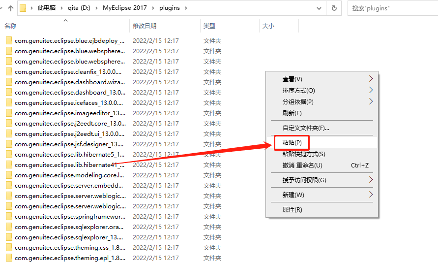Click folder icon of dashboard.wiza folder

click(x=9, y=82)
